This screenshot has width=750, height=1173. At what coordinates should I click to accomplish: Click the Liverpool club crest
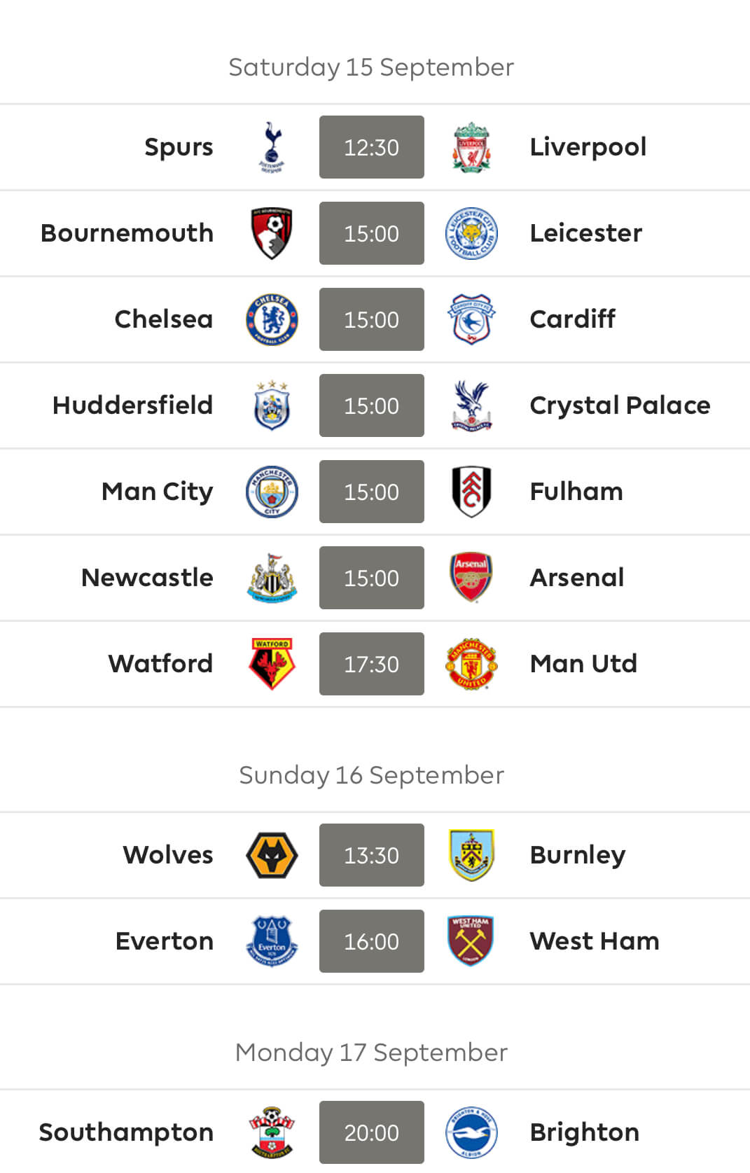tap(471, 147)
